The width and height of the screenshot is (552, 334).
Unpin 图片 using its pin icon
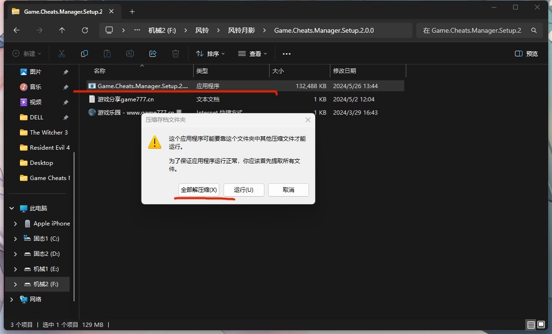[65, 72]
